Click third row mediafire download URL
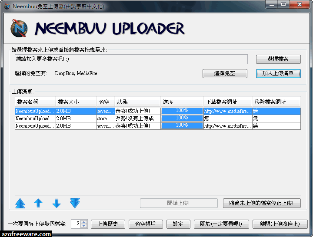Image resolution: width=313 pixels, height=237 pixels. 228,126
